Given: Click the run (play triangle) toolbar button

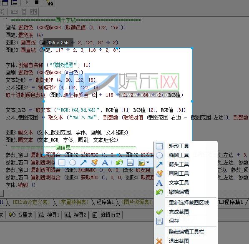Looking at the screenshot, I should 27,2.
